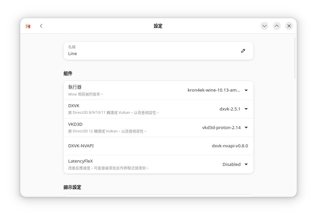Screen dimensions: 317x219
Task: Click the 顯示設定 section heading
Action: coord(73,187)
